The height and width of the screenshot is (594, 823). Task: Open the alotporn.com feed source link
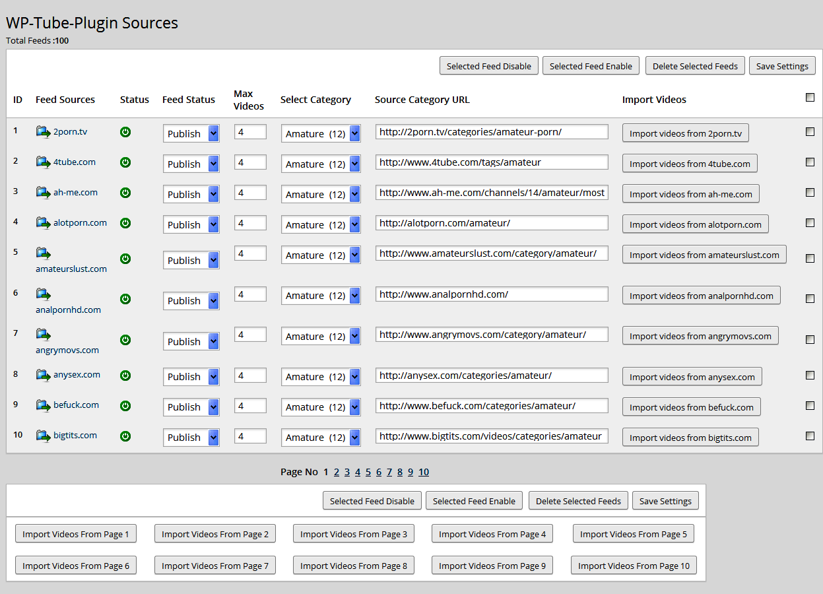pyautogui.click(x=80, y=222)
